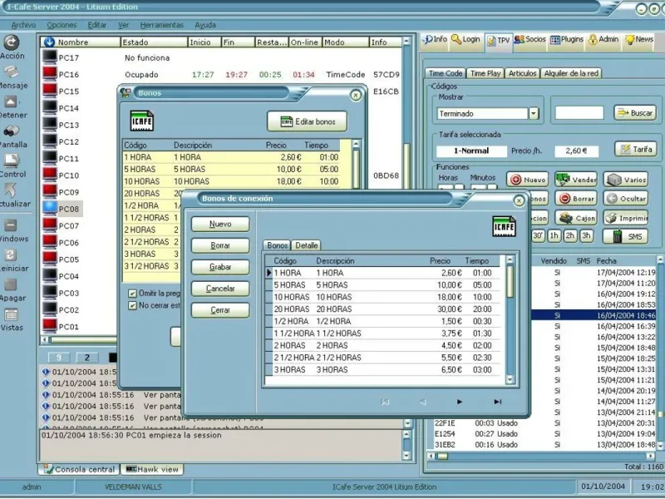Open the Admin tab

click(x=603, y=40)
